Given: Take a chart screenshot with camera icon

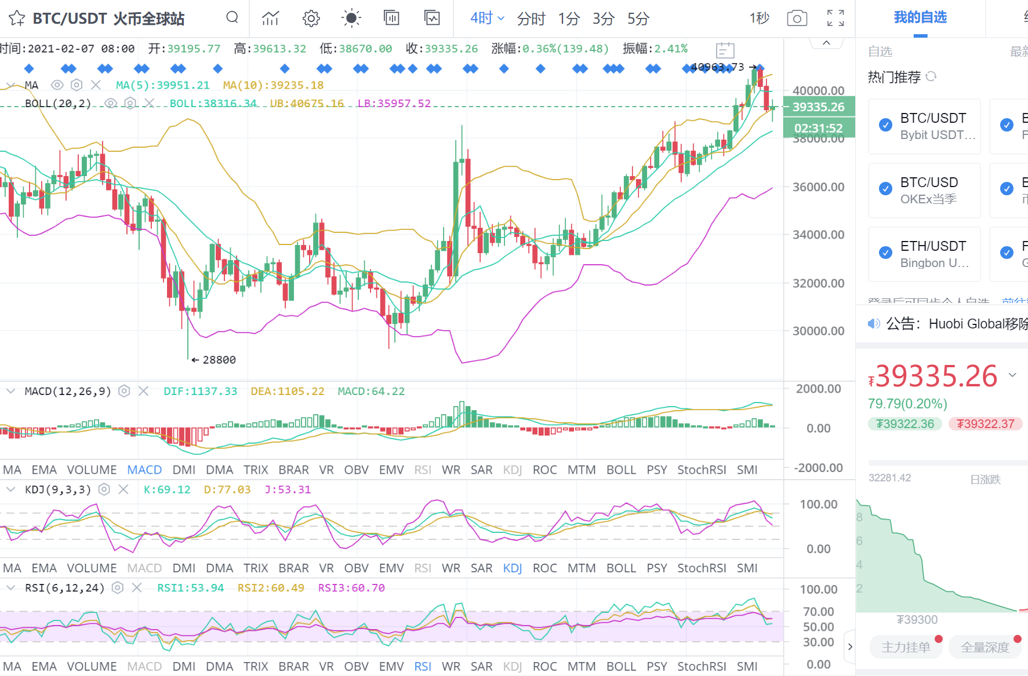Looking at the screenshot, I should 797,19.
